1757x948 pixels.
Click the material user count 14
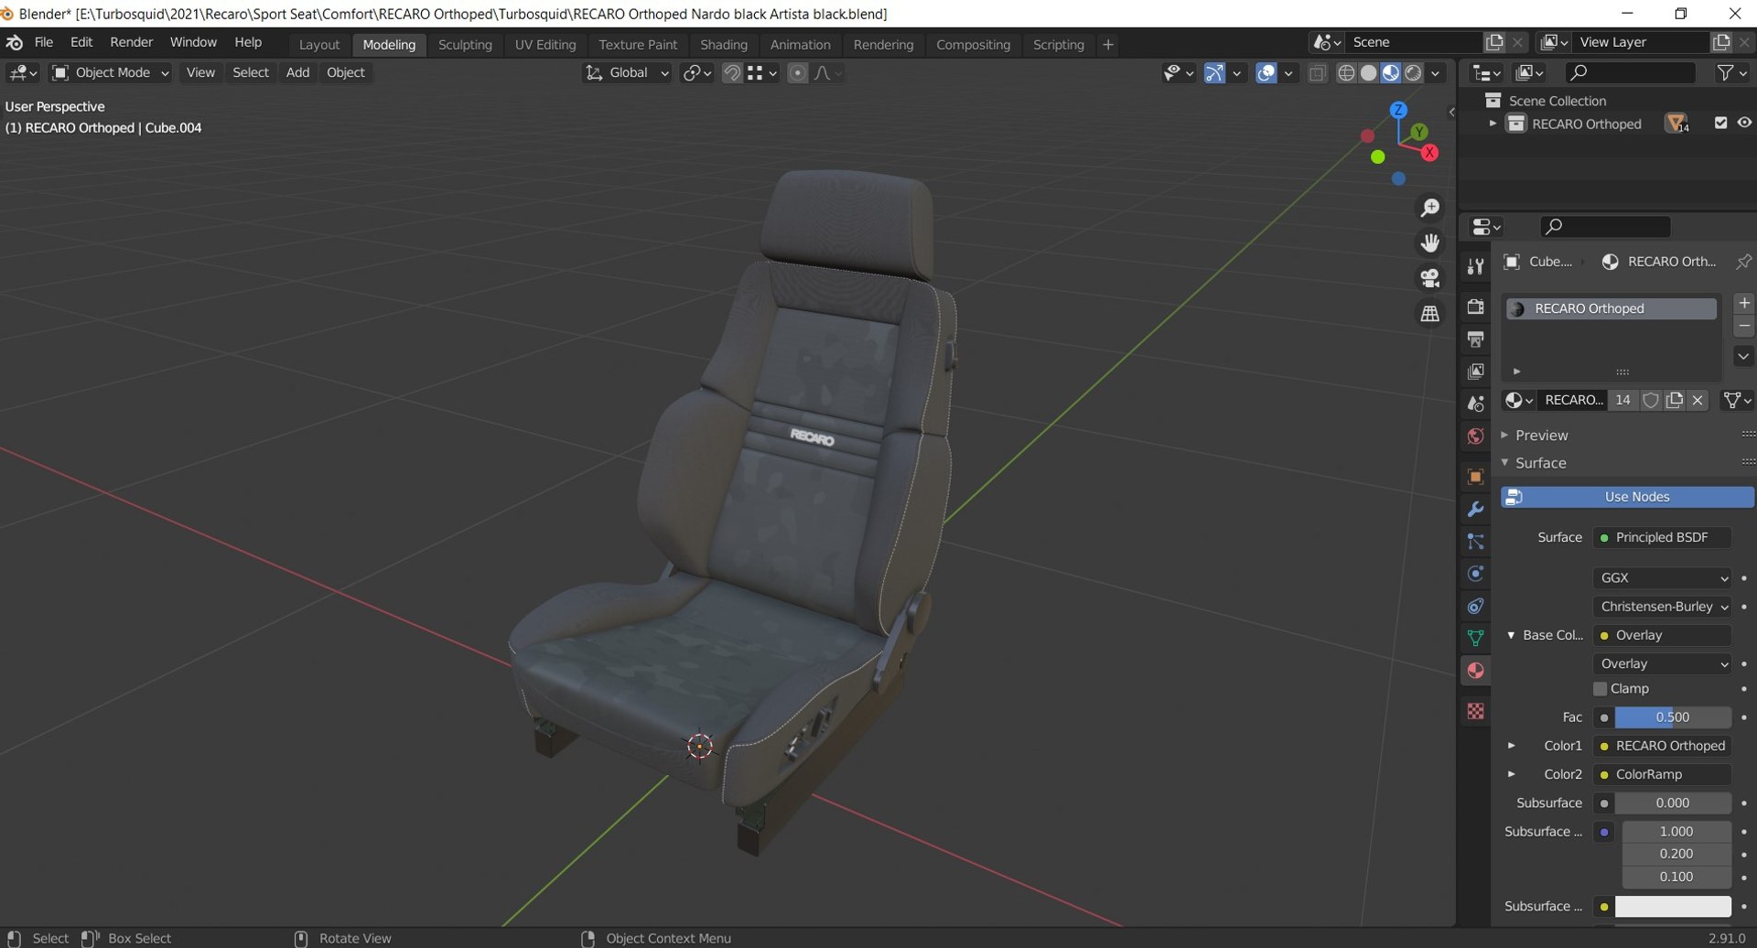1622,400
